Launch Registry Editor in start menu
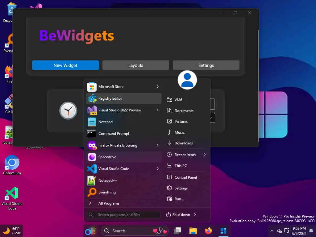Image resolution: width=316 pixels, height=237 pixels. pos(124,98)
